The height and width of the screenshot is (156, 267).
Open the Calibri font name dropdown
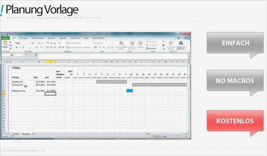tap(30, 43)
